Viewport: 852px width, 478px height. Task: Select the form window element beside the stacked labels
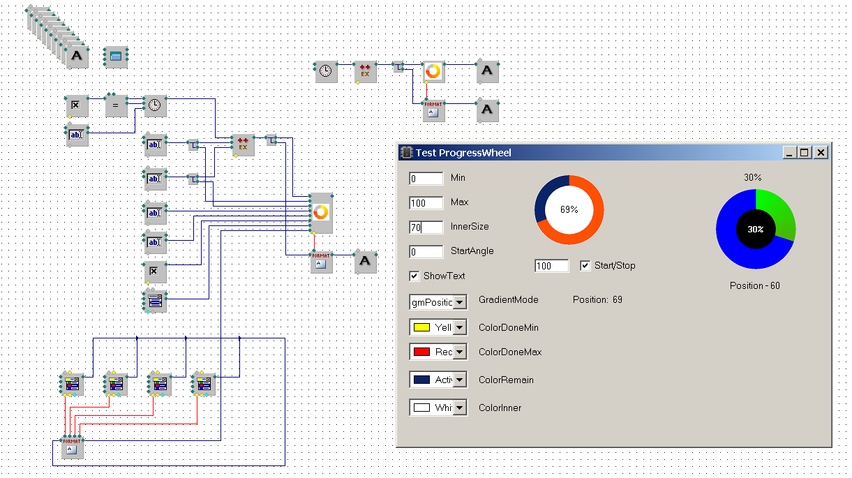pyautogui.click(x=116, y=57)
